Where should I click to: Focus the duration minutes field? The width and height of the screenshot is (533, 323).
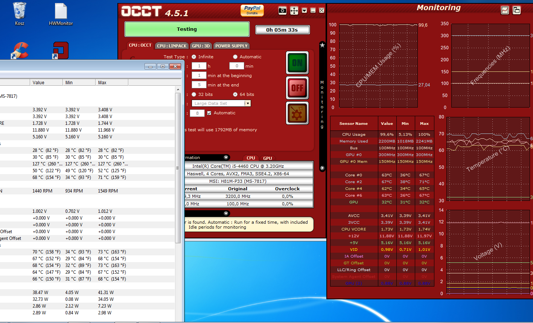pyautogui.click(x=237, y=66)
